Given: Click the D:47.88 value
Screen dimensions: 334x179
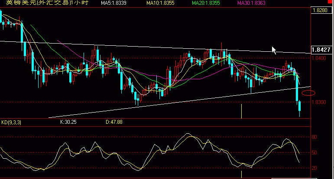Looking at the screenshot, I should coord(114,122).
